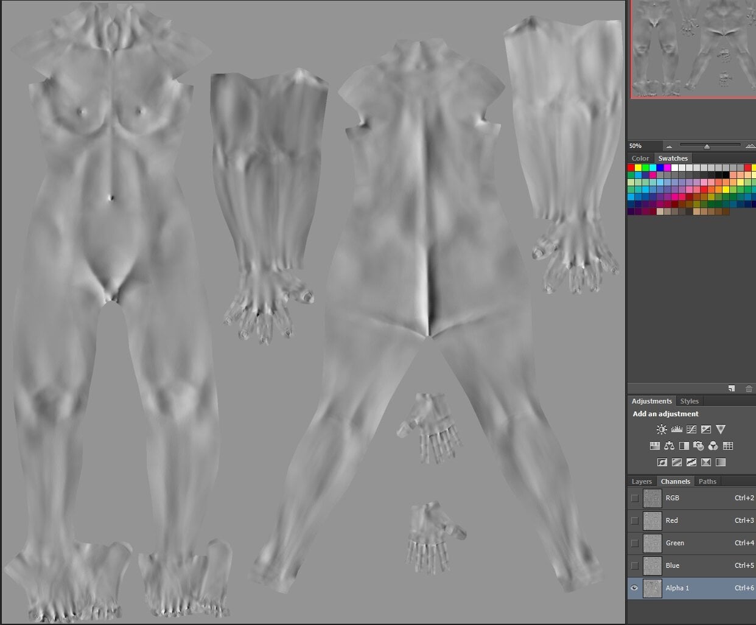
Task: Click the delete swatch trash icon
Action: [749, 388]
